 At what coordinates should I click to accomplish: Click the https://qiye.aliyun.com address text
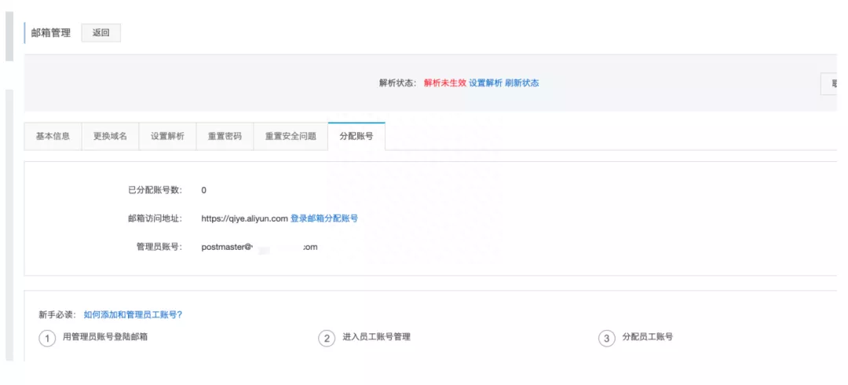click(244, 218)
